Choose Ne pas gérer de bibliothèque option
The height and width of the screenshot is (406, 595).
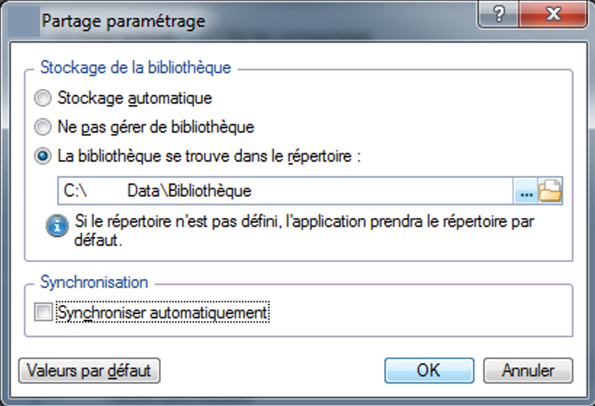coord(42,127)
